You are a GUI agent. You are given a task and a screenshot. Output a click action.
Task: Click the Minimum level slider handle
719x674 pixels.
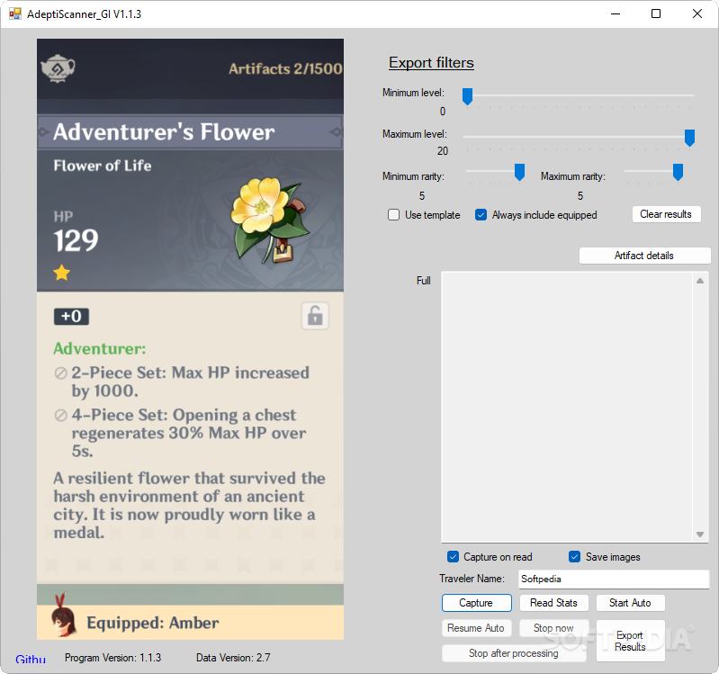(x=467, y=96)
